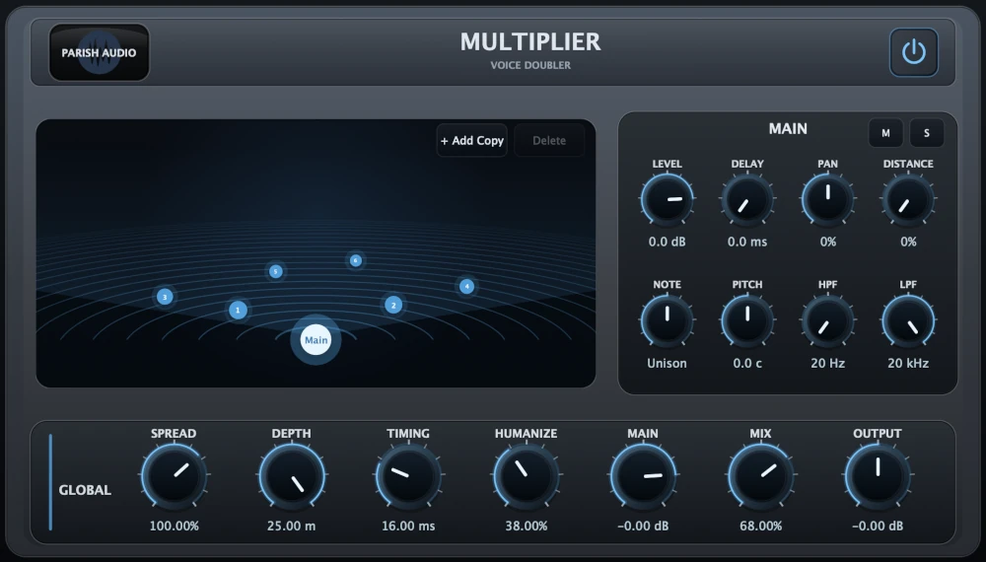Click the Parish Audio logo
986x562 pixels.
click(x=100, y=53)
